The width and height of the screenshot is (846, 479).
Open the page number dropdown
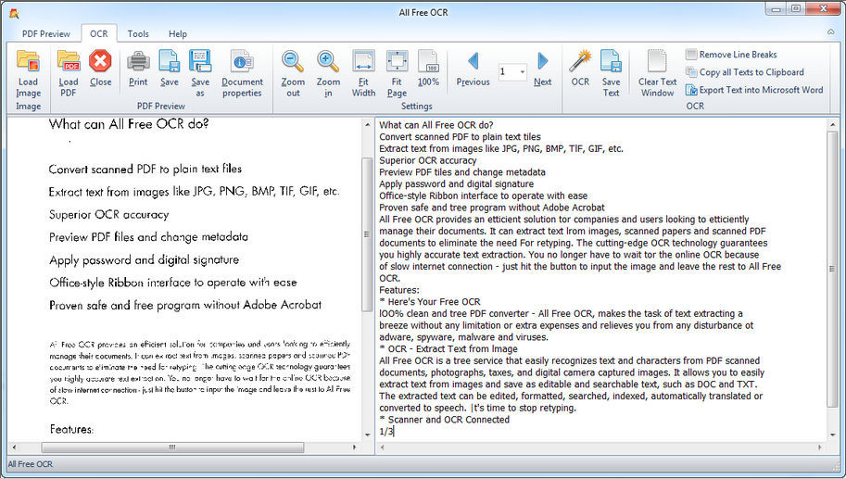523,71
